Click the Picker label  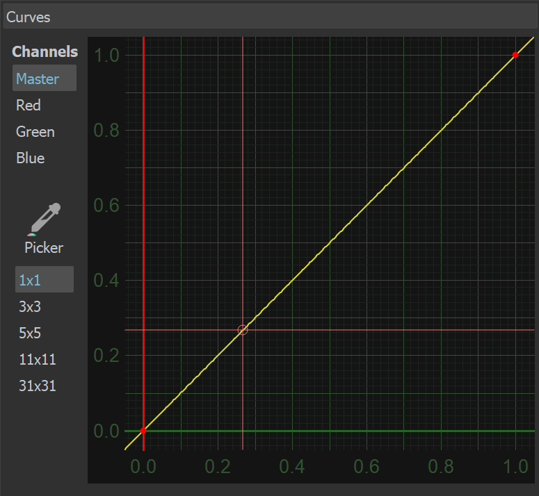click(44, 248)
